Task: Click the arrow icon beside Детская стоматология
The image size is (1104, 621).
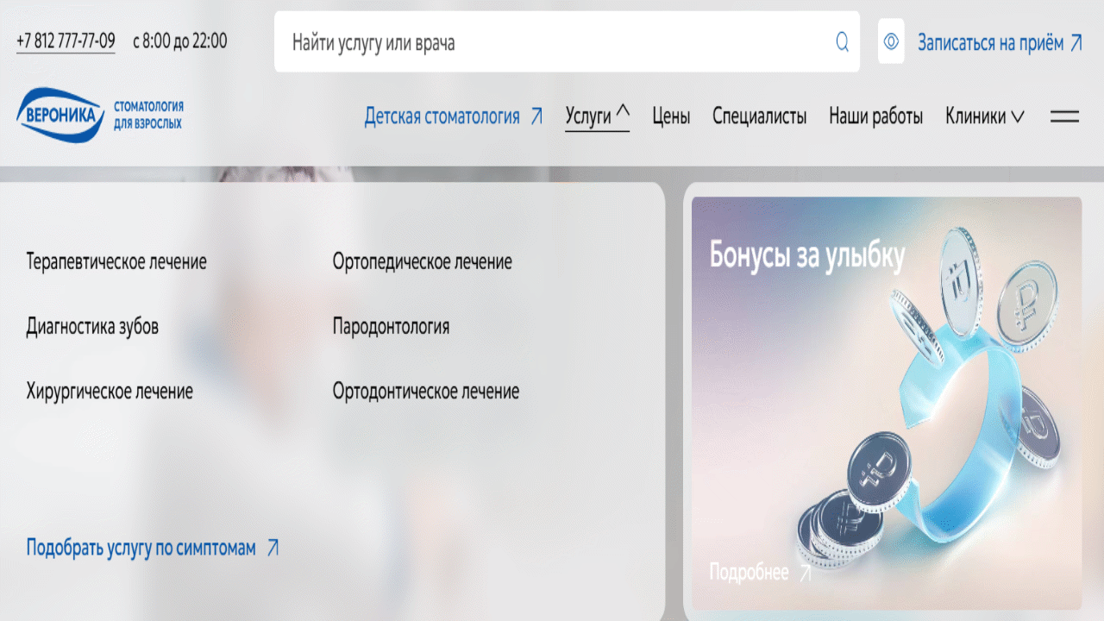Action: tap(536, 116)
